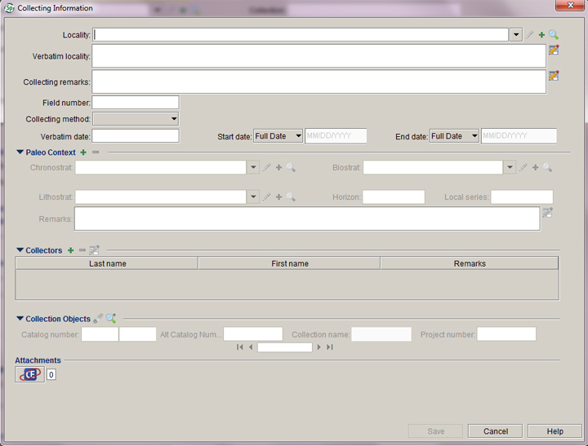This screenshot has width=588, height=446.
Task: Search localities with the magnifier icon
Action: [553, 35]
